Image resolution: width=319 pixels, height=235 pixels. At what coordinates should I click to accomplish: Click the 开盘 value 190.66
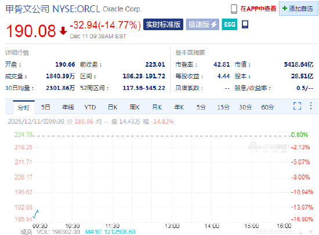pyautogui.click(x=65, y=64)
